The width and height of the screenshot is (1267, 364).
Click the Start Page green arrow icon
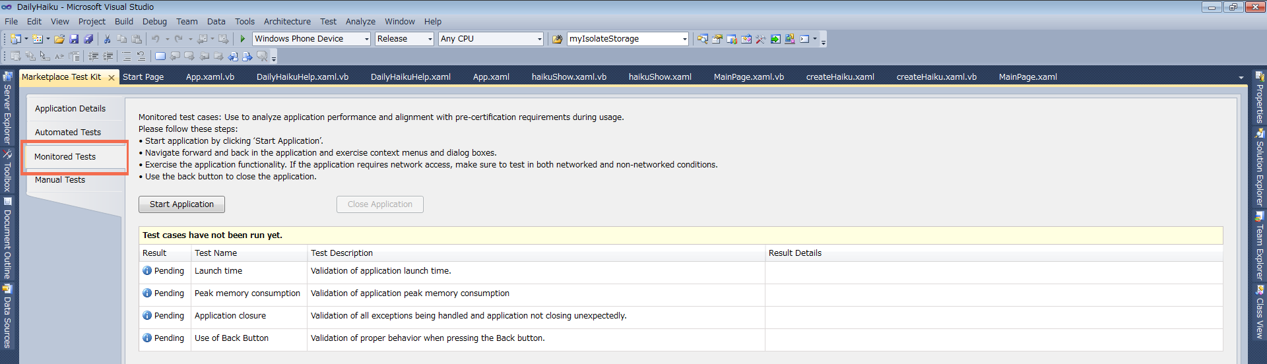[x=775, y=39]
